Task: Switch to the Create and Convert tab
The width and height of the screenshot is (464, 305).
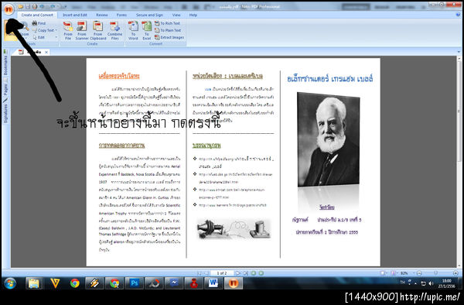Action: [37, 15]
